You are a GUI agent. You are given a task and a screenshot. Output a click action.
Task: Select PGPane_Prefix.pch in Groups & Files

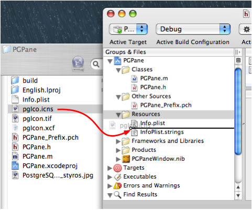coord(166,105)
